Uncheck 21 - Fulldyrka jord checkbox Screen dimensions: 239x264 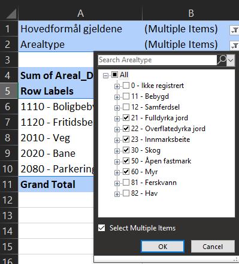[x=126, y=118]
